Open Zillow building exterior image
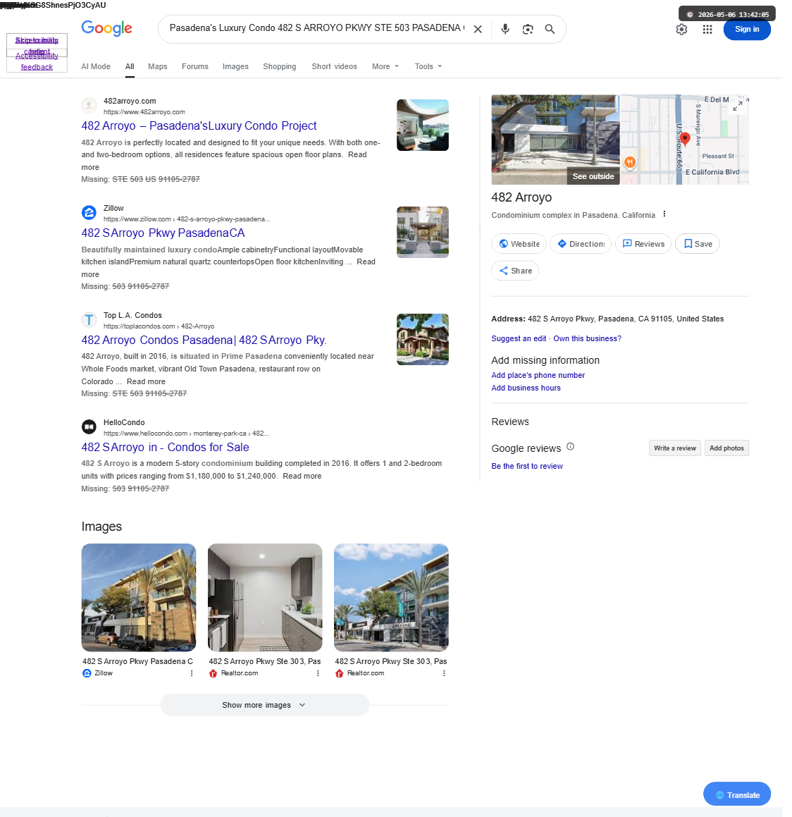The width and height of the screenshot is (792, 817). [139, 598]
